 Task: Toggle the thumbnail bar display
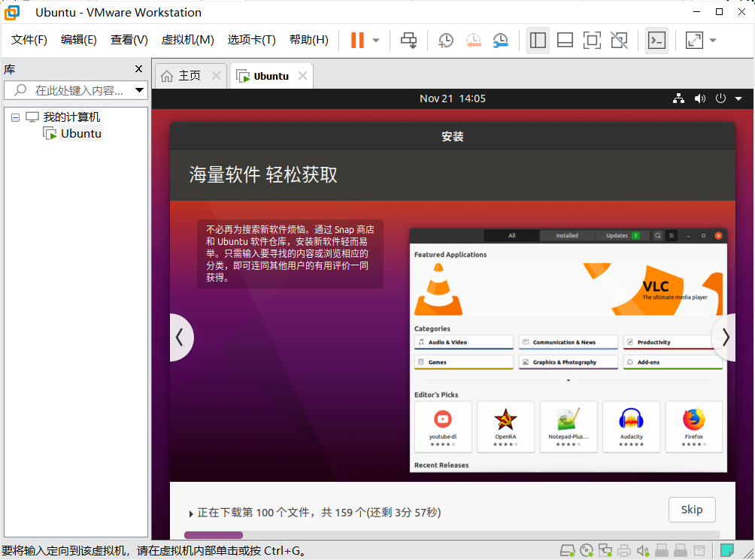point(565,40)
